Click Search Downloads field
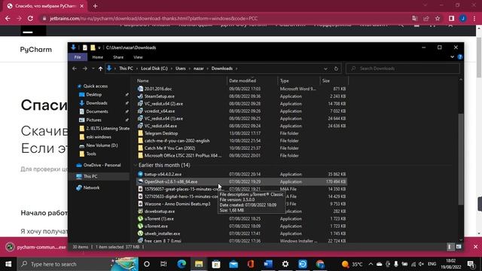The width and height of the screenshot is (482, 271). [x=403, y=69]
